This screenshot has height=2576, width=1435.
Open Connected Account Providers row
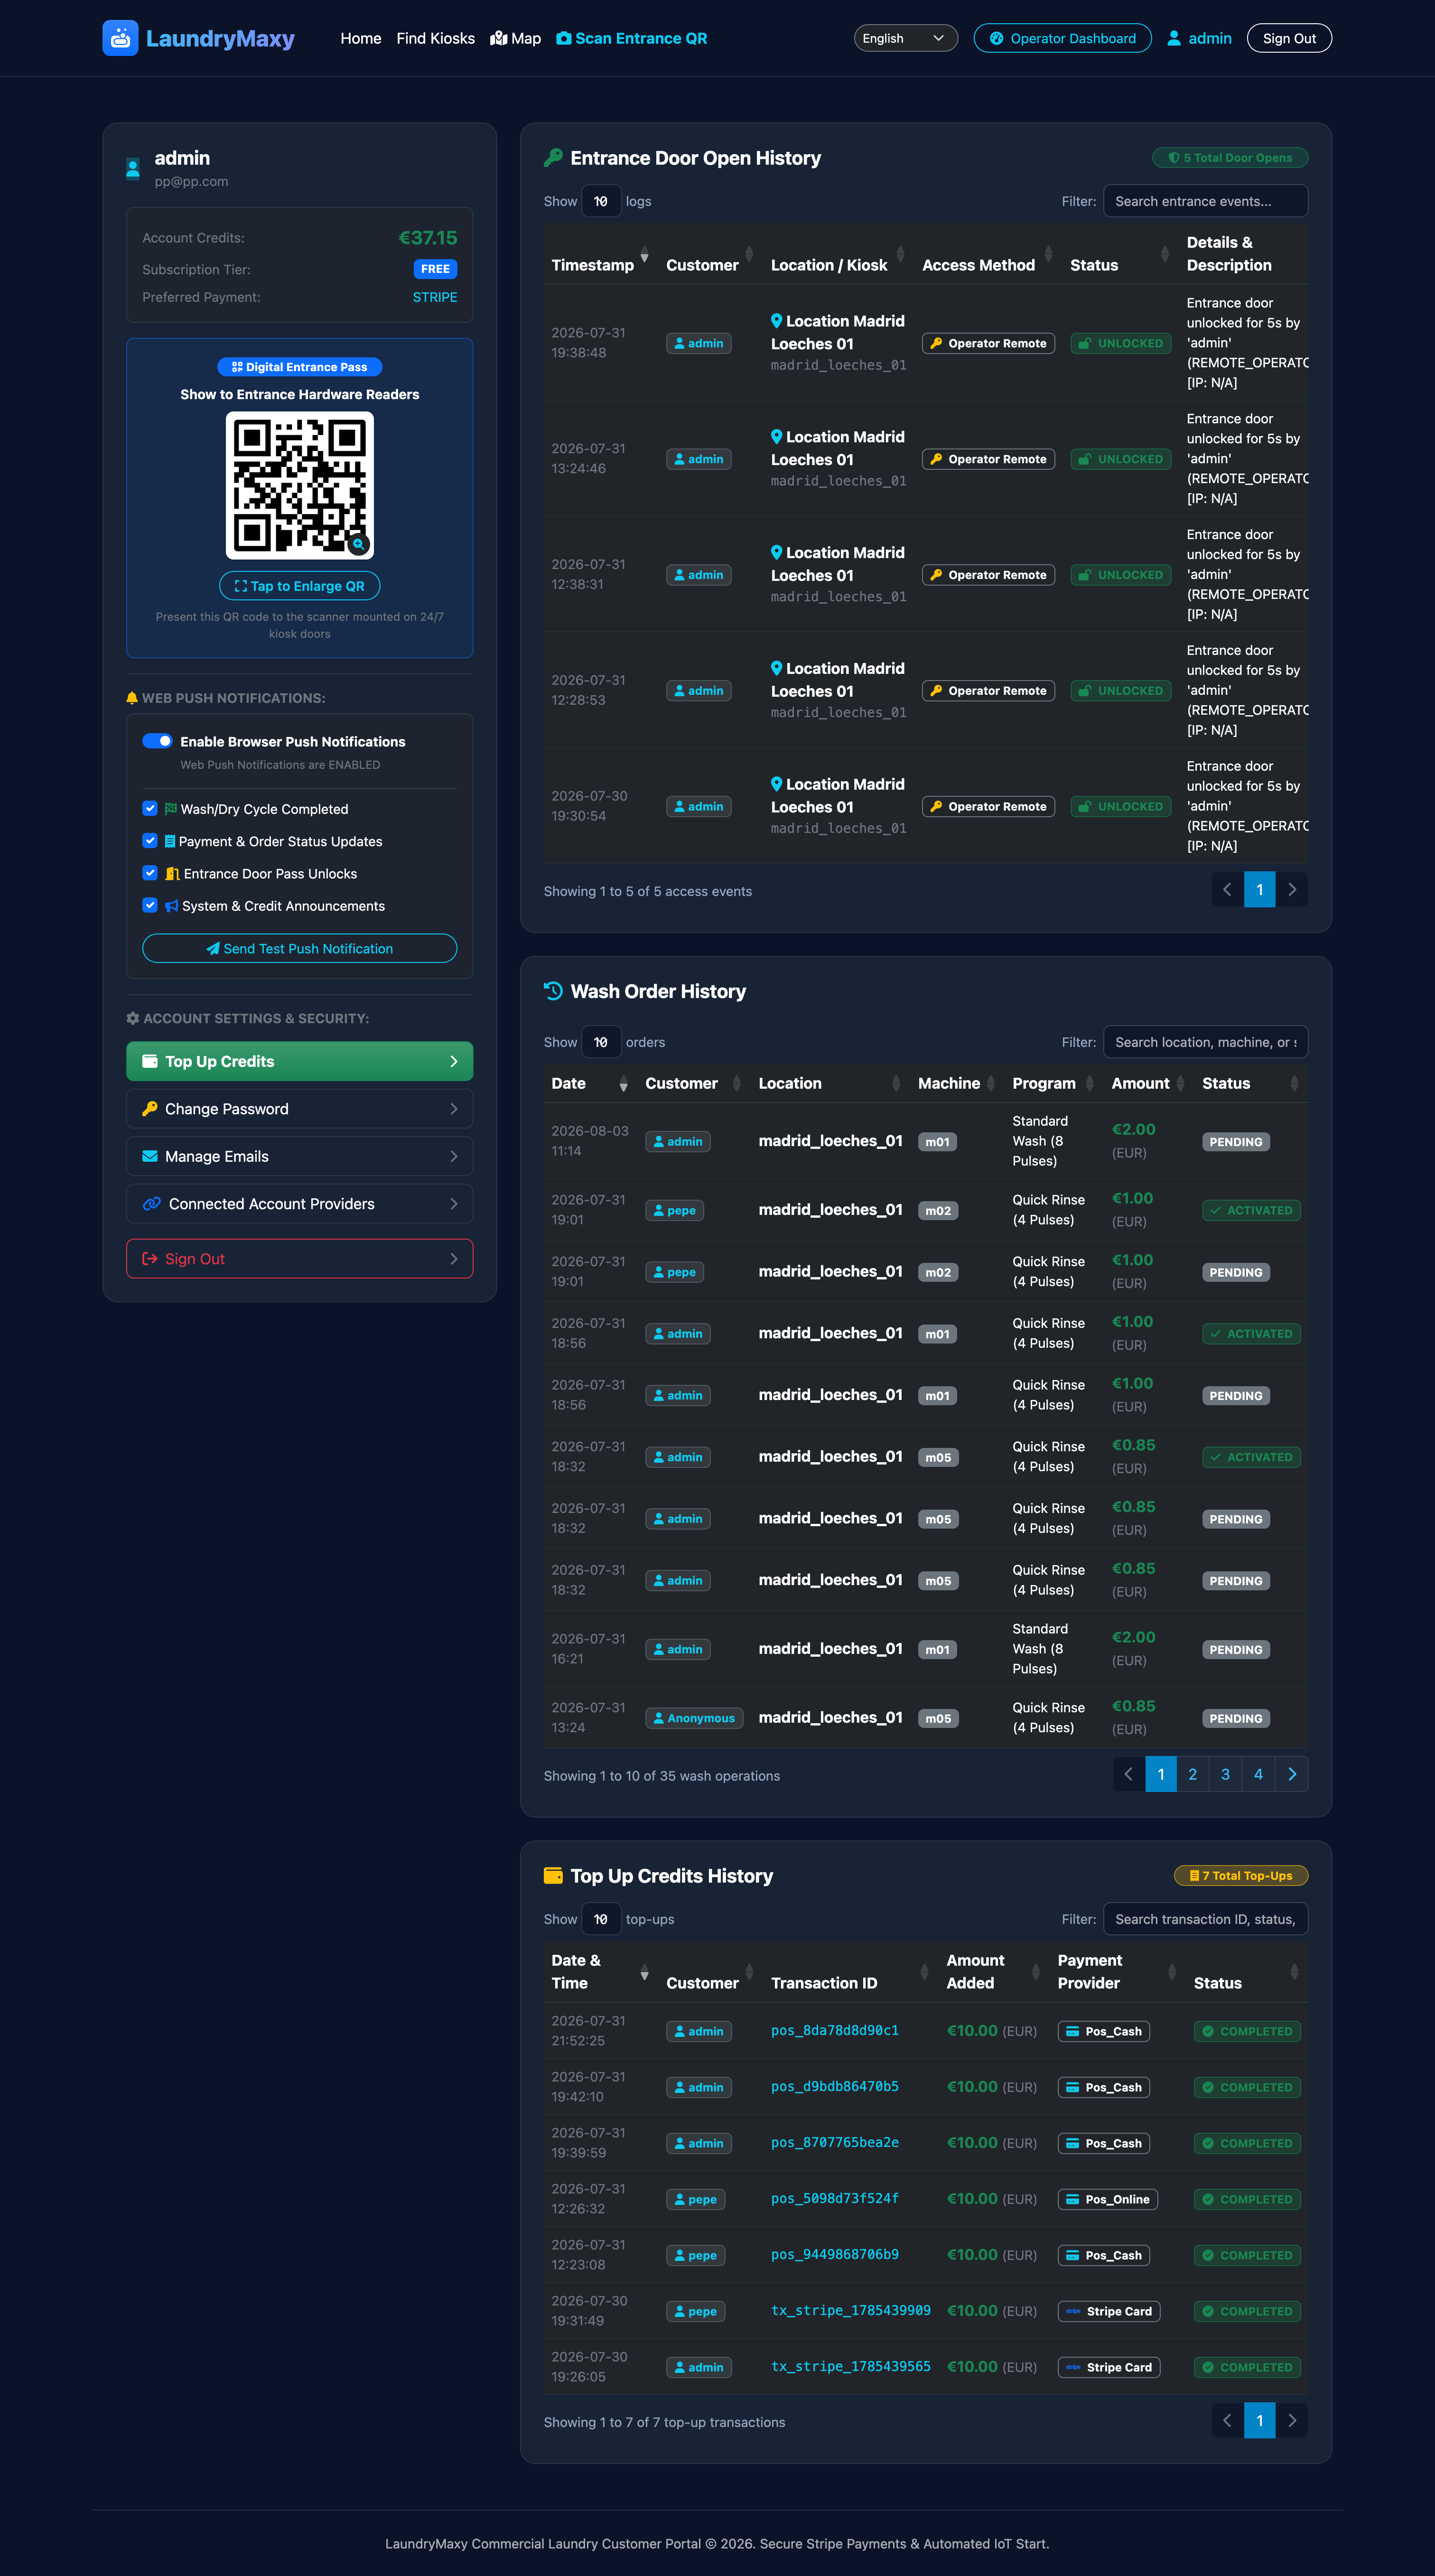(x=300, y=1204)
